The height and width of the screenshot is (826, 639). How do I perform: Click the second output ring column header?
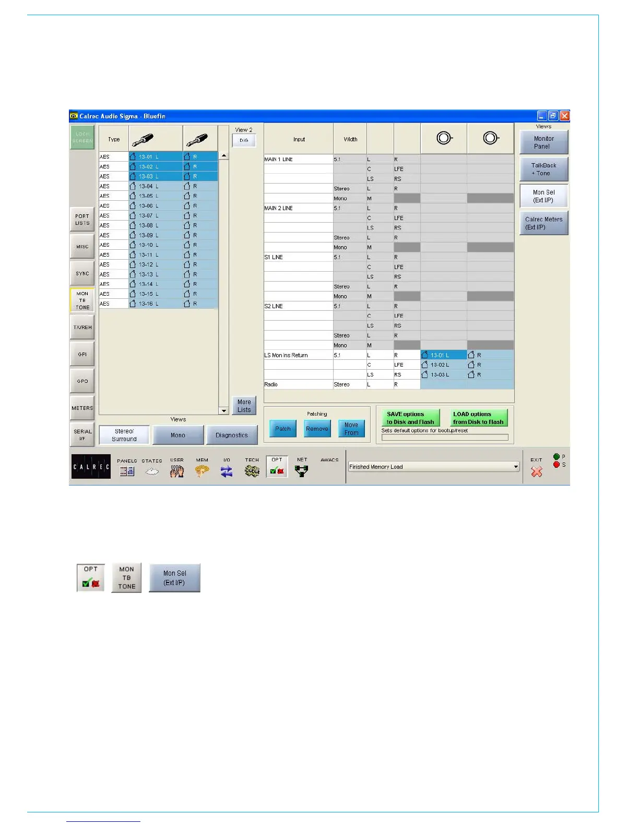pos(491,138)
